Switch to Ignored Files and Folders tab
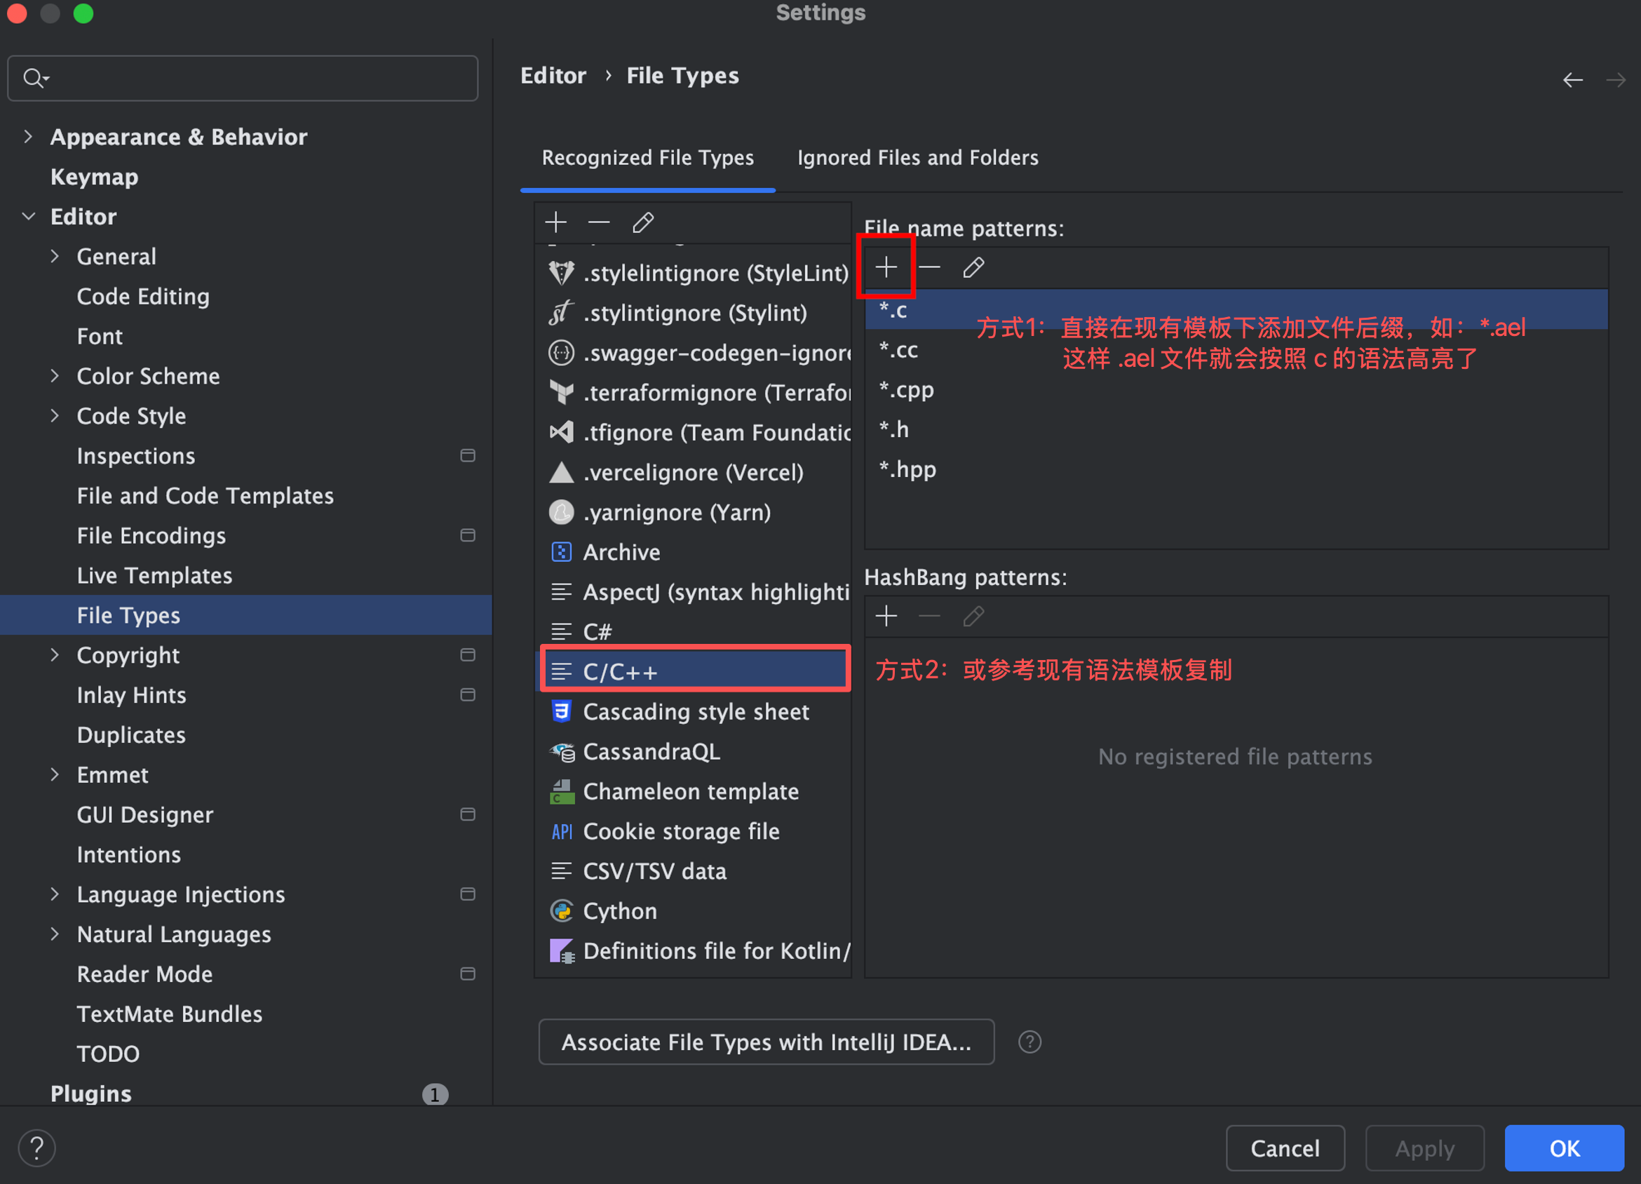Viewport: 1641px width, 1184px height. point(917,158)
